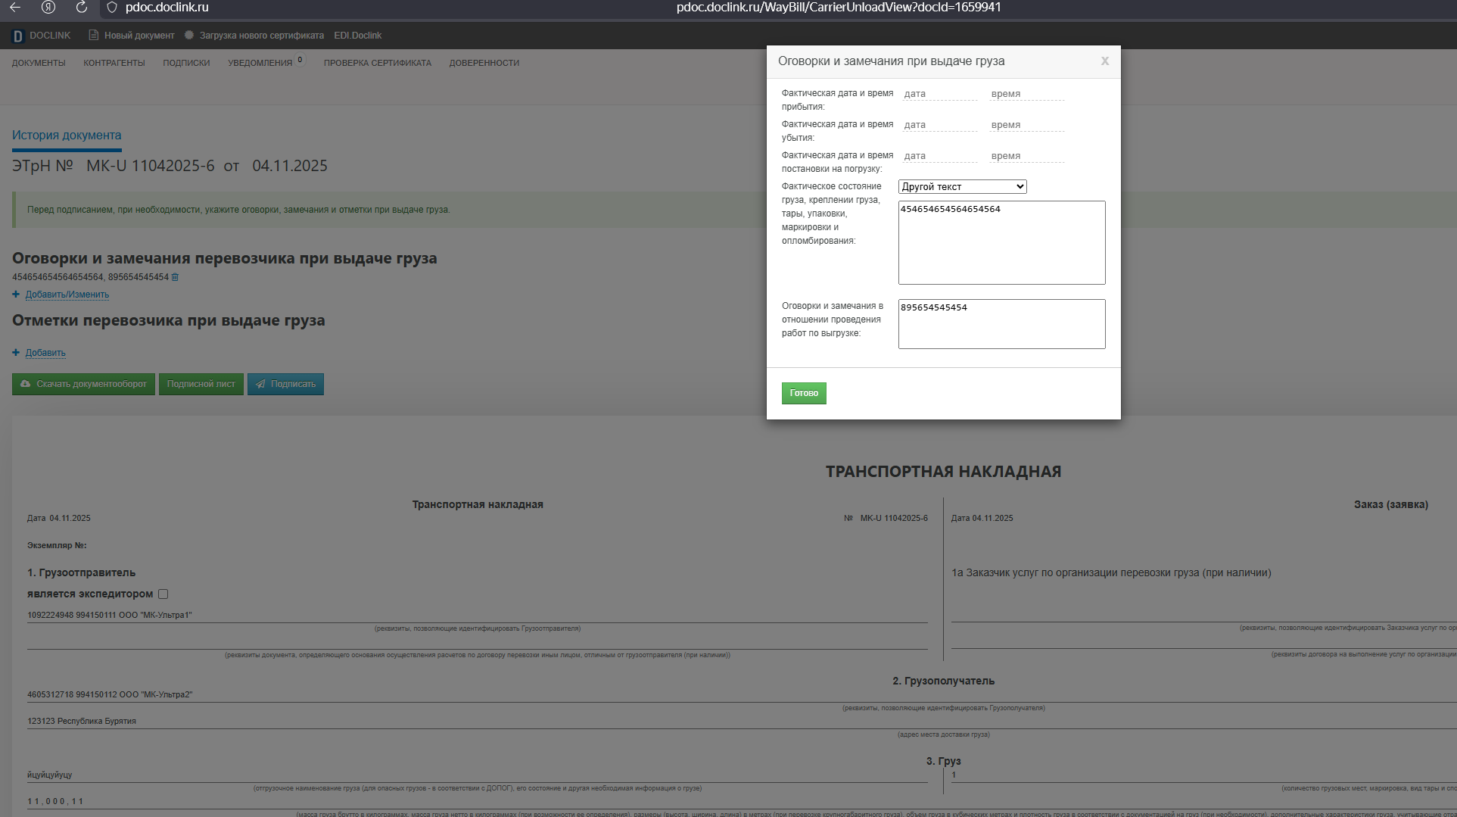Click the Готово button in dialog

804,393
